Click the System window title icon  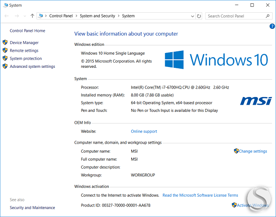pyautogui.click(x=6, y=5)
